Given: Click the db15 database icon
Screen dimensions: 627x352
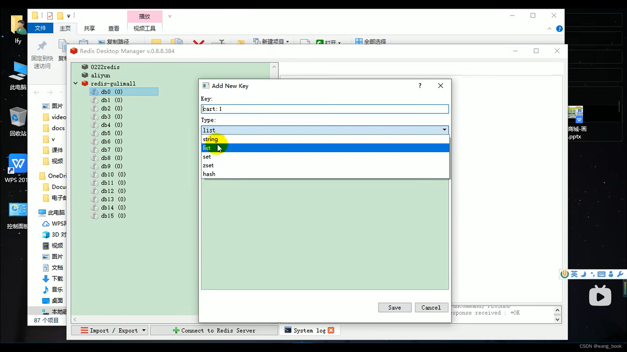Looking at the screenshot, I should click(95, 216).
